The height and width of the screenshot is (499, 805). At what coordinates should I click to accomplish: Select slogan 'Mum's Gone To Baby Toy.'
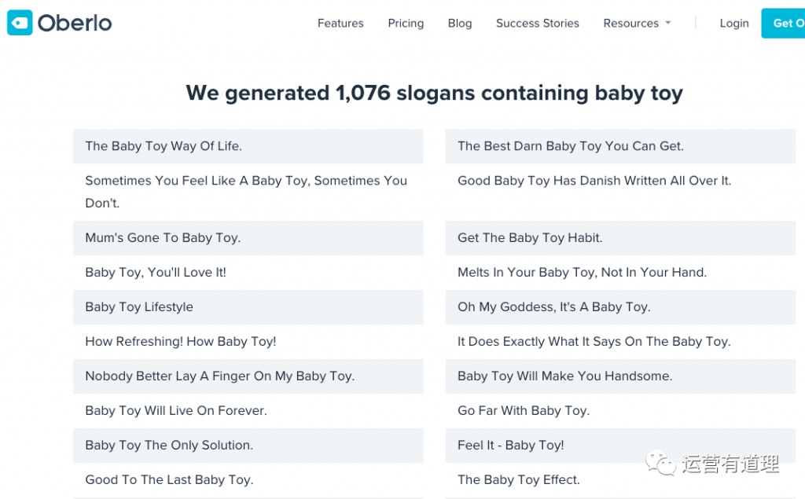(248, 238)
